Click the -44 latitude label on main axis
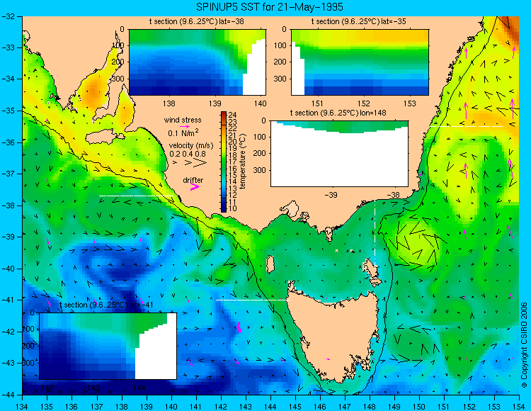This screenshot has width=531, height=411. [9, 395]
